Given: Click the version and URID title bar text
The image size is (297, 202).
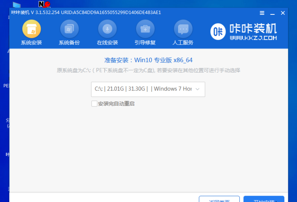Looking at the screenshot, I should [86, 13].
